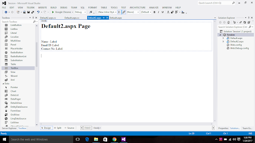255x143 pixels.
Task: Click Toolbox search magnifier icon
Action: pyautogui.click(x=34, y=22)
